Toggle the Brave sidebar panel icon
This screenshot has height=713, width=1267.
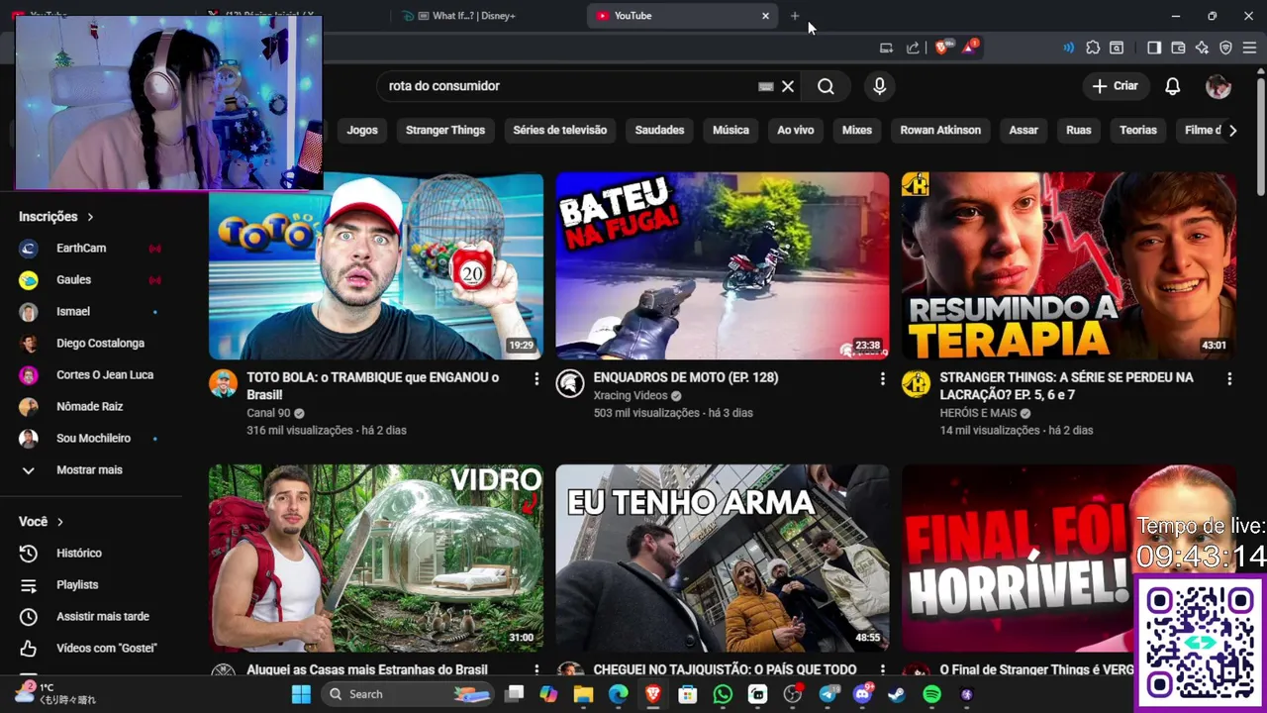point(1154,48)
